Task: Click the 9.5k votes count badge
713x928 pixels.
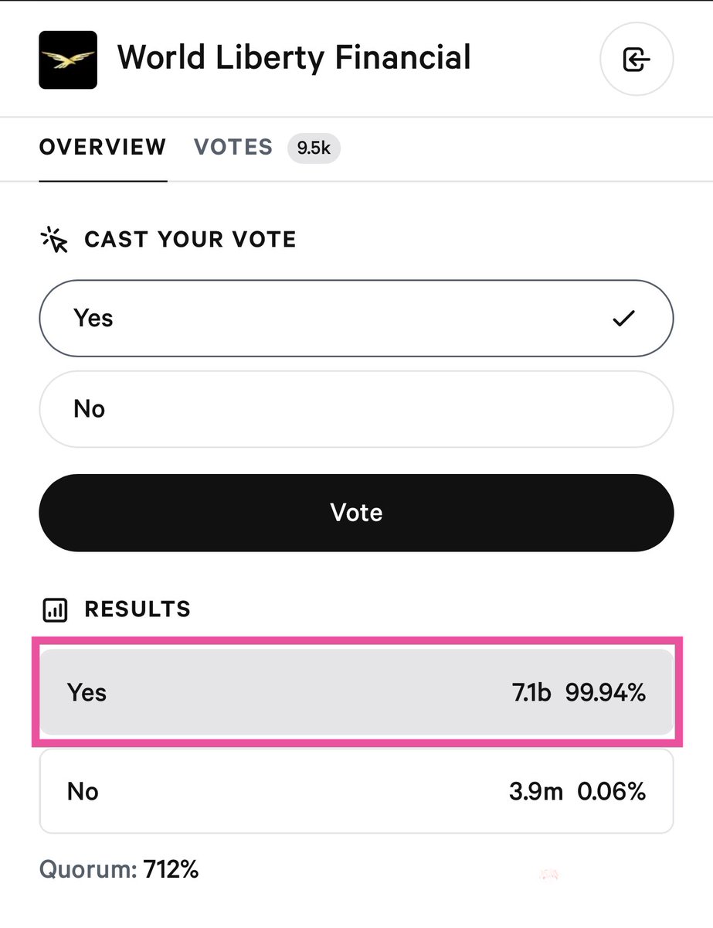Action: click(x=314, y=148)
